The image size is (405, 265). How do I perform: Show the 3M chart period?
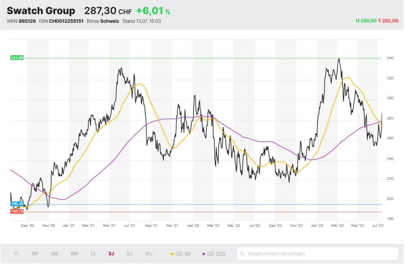(x=54, y=254)
